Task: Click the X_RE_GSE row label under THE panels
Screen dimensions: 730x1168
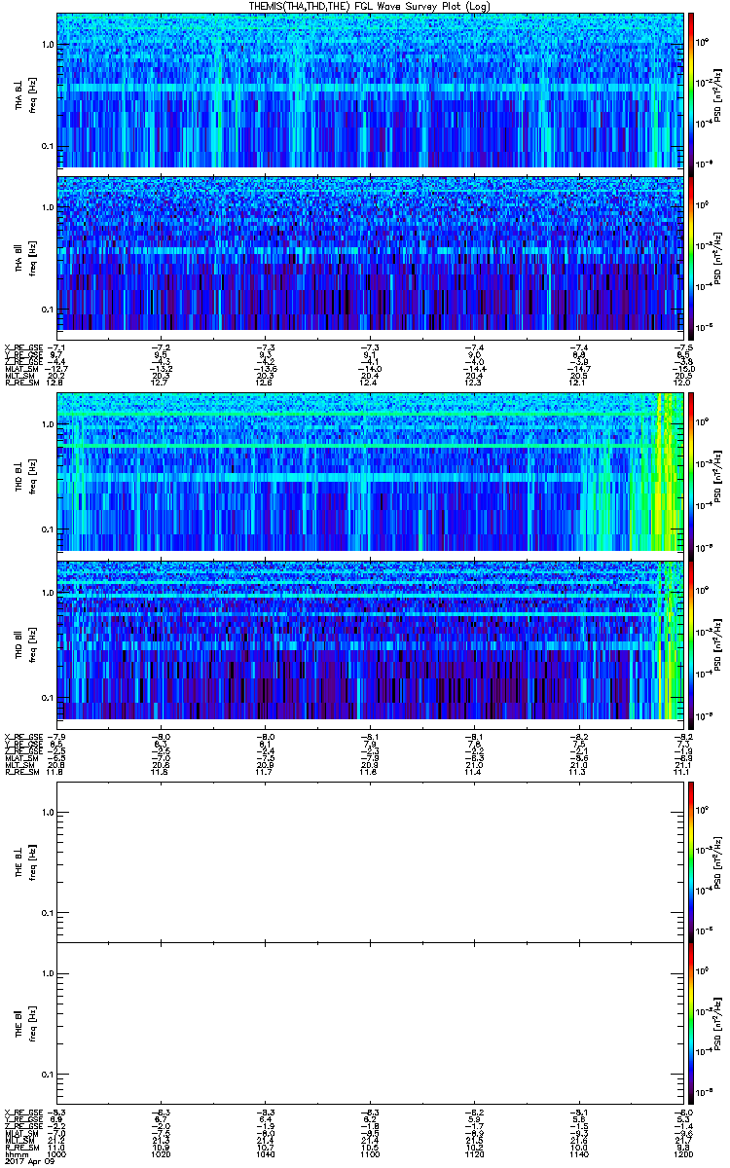Action: pyautogui.click(x=23, y=1113)
